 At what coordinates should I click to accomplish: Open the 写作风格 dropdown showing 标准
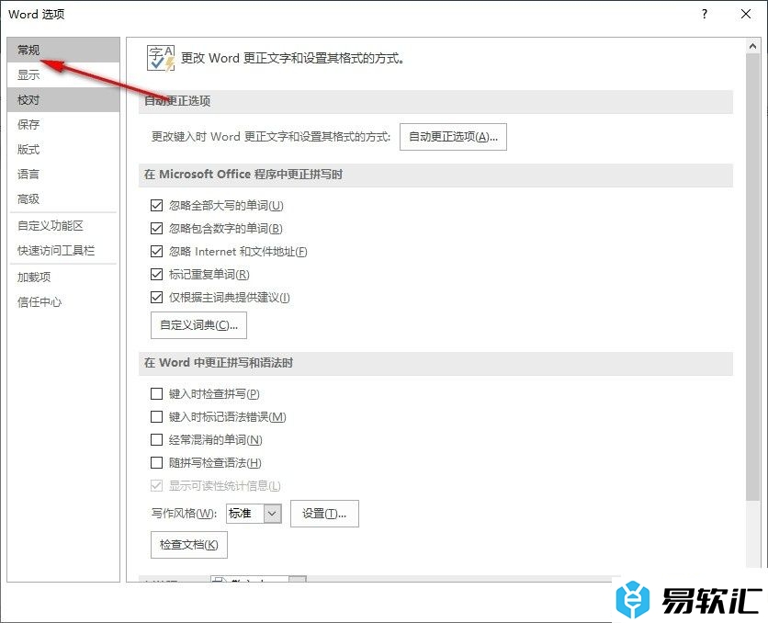tap(254, 514)
